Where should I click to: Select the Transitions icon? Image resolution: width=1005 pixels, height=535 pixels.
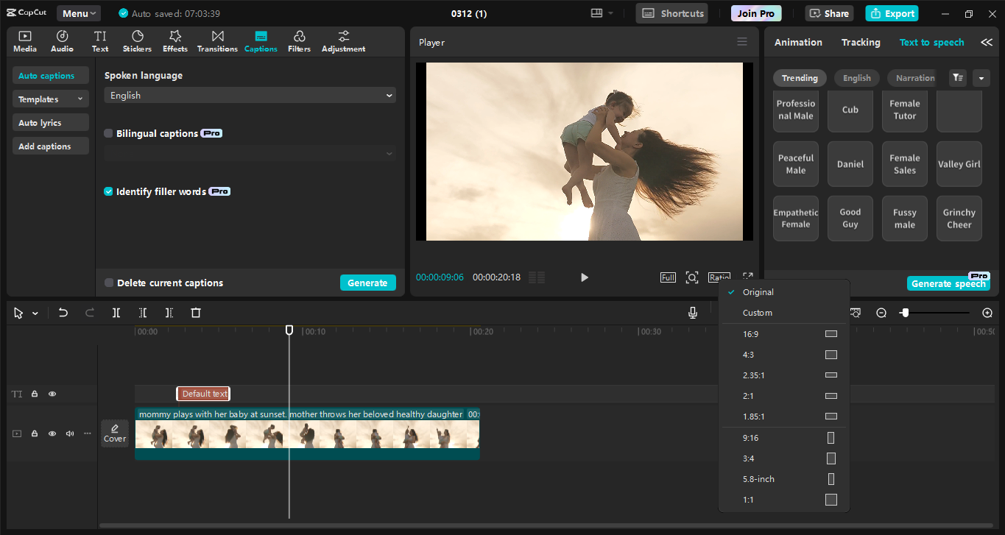(216, 40)
